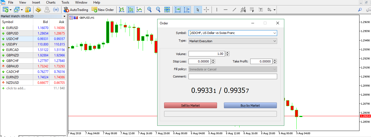
Task: Open the Help menu
Action: (x=97, y=2)
